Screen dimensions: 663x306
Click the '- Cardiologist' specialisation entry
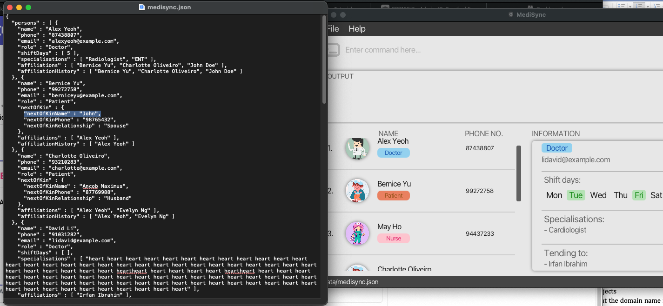[565, 230]
